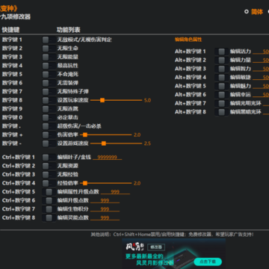Image resolution: width=269 pixels, height=269 pixels.
Task: Click the 经验倍率 slider handle
Action: [x=85, y=183]
